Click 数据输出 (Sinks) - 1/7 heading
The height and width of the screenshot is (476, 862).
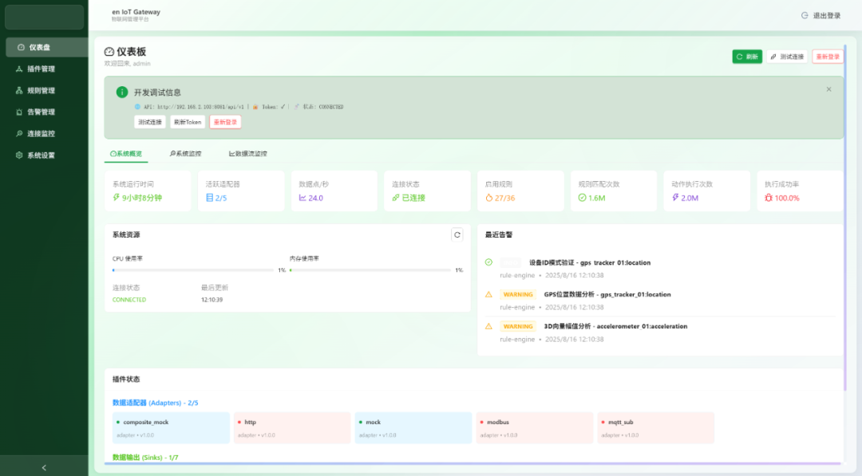145,457
